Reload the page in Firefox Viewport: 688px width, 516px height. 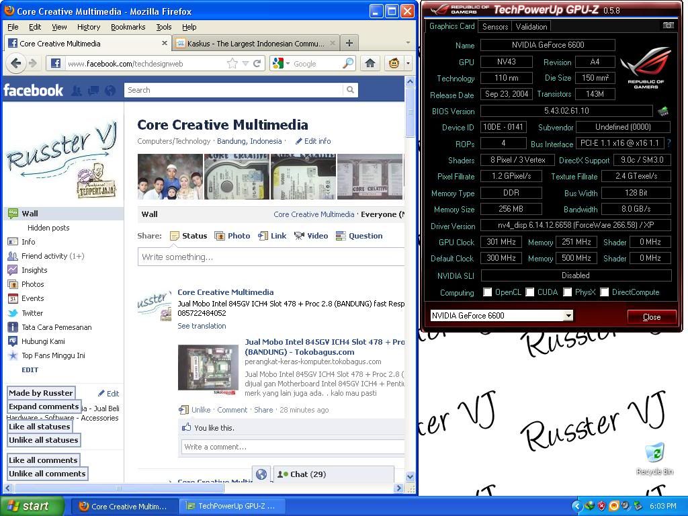coord(257,64)
